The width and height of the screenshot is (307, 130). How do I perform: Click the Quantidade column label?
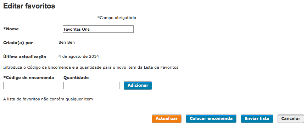click(76, 78)
